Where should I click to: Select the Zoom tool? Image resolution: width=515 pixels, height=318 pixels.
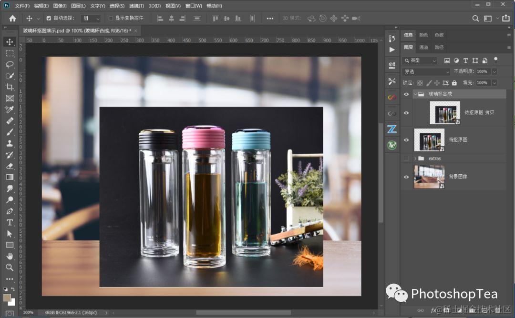(10, 268)
